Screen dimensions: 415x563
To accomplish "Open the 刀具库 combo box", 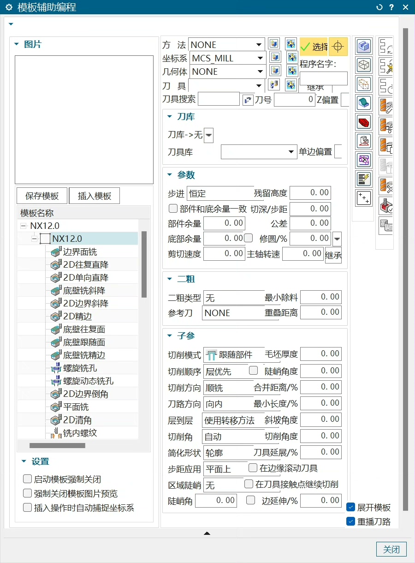I will (x=259, y=152).
